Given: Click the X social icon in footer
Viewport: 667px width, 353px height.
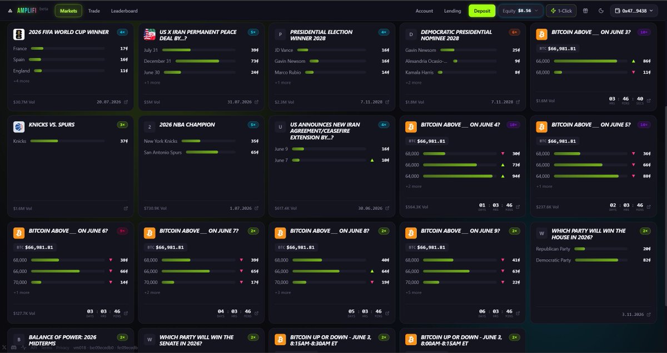Looking at the screenshot, I should (x=4, y=347).
